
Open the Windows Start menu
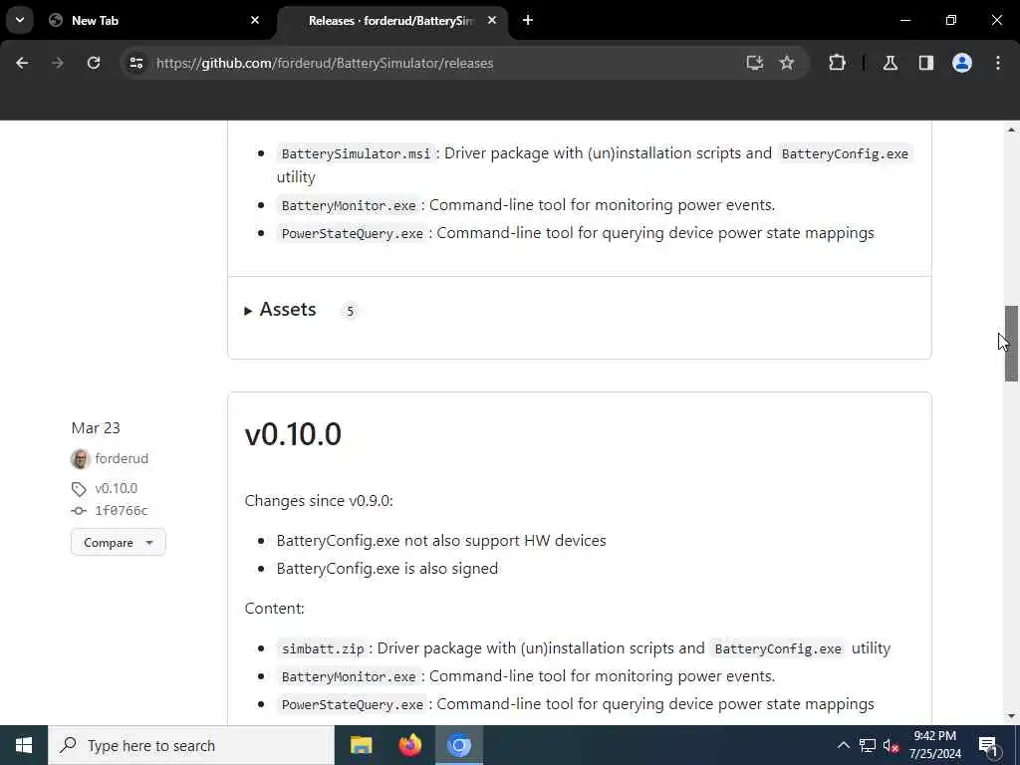coord(24,745)
